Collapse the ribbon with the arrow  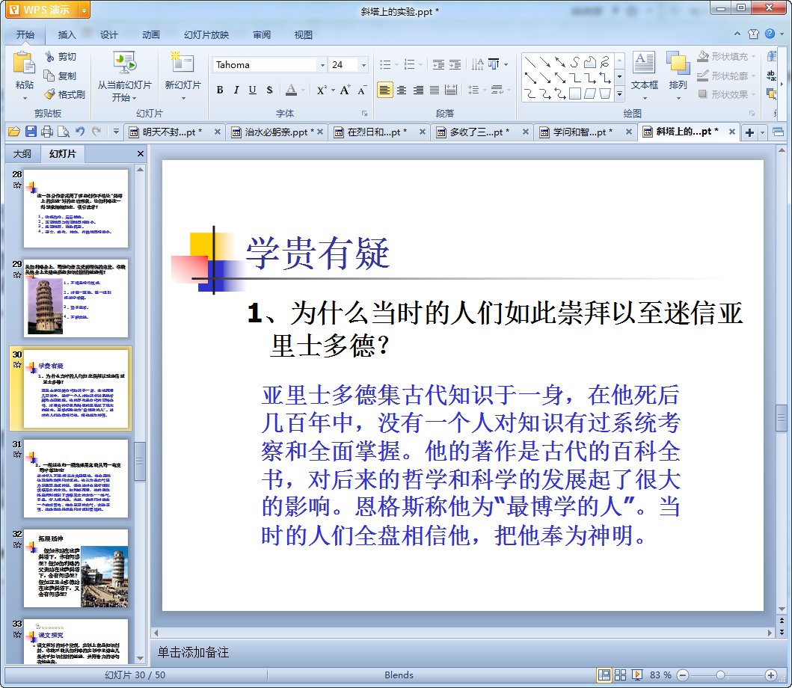tap(737, 34)
